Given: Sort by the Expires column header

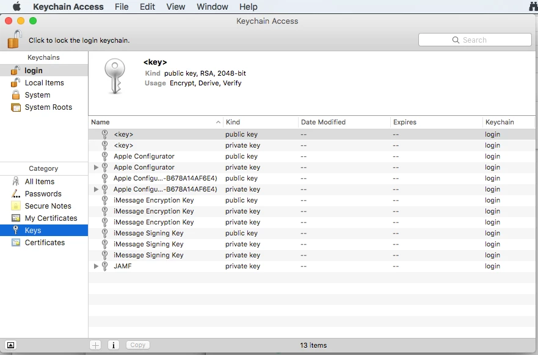Looking at the screenshot, I should pos(437,122).
